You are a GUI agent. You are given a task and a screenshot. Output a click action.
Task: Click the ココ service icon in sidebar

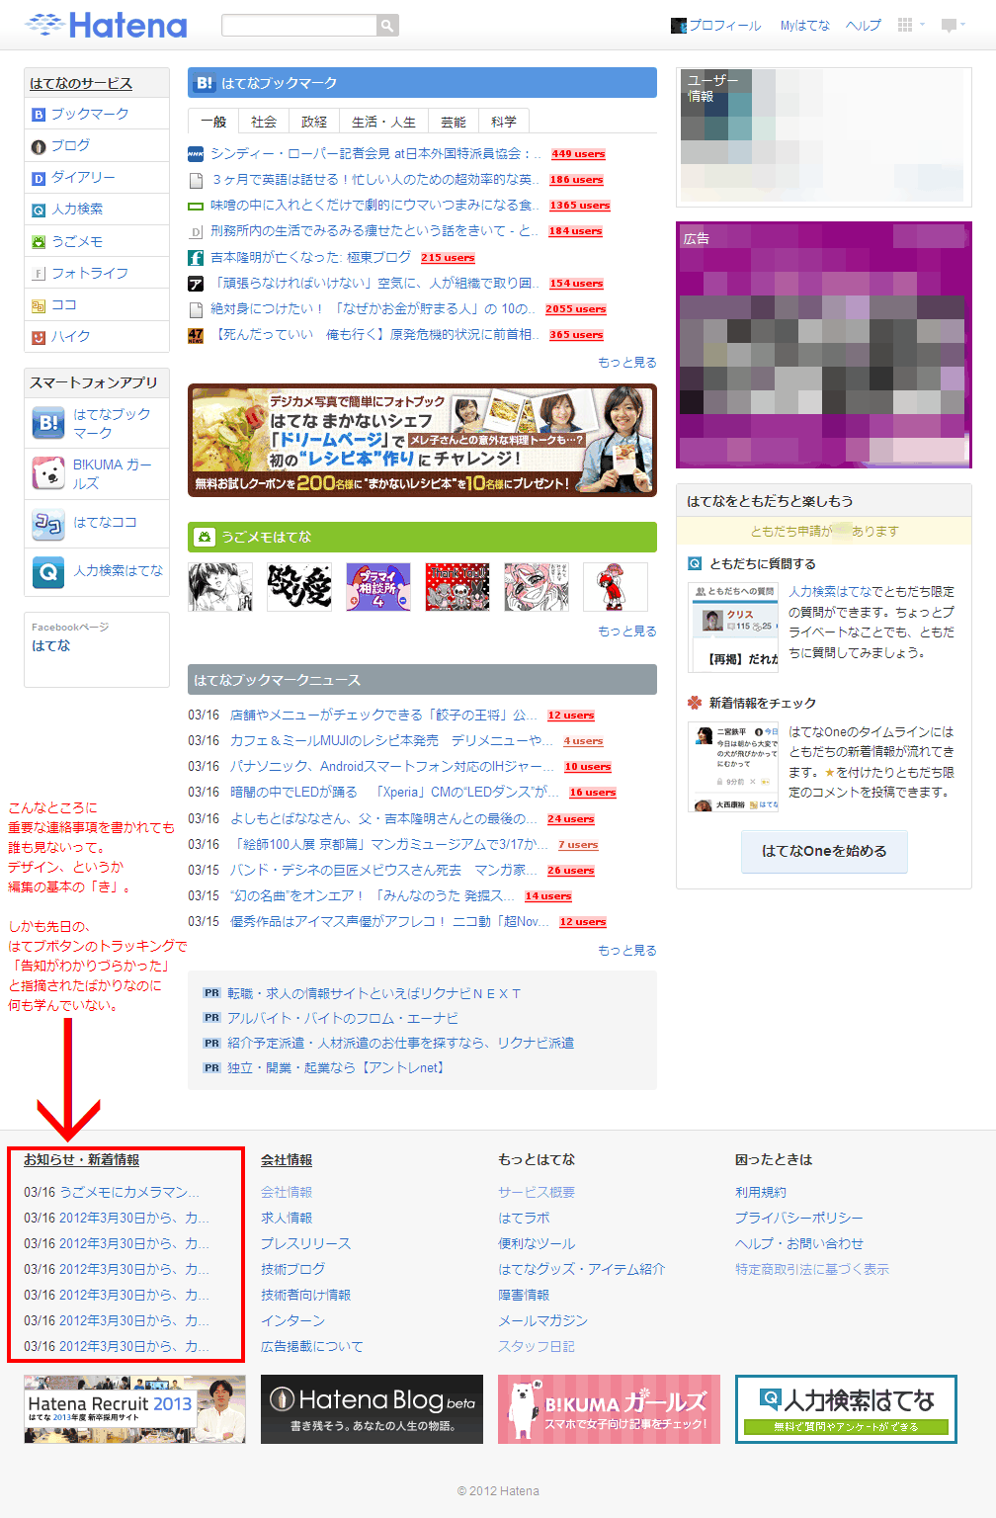coord(39,305)
